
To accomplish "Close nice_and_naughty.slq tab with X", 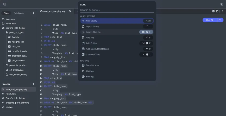I will pyautogui.click(x=70, y=11).
